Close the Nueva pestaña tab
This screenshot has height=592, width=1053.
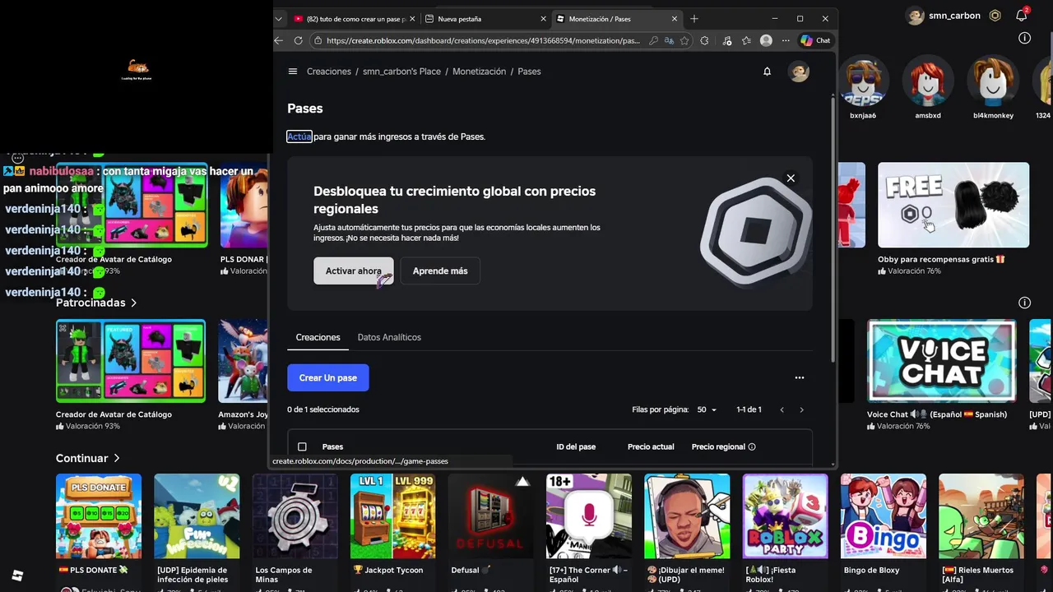543,18
